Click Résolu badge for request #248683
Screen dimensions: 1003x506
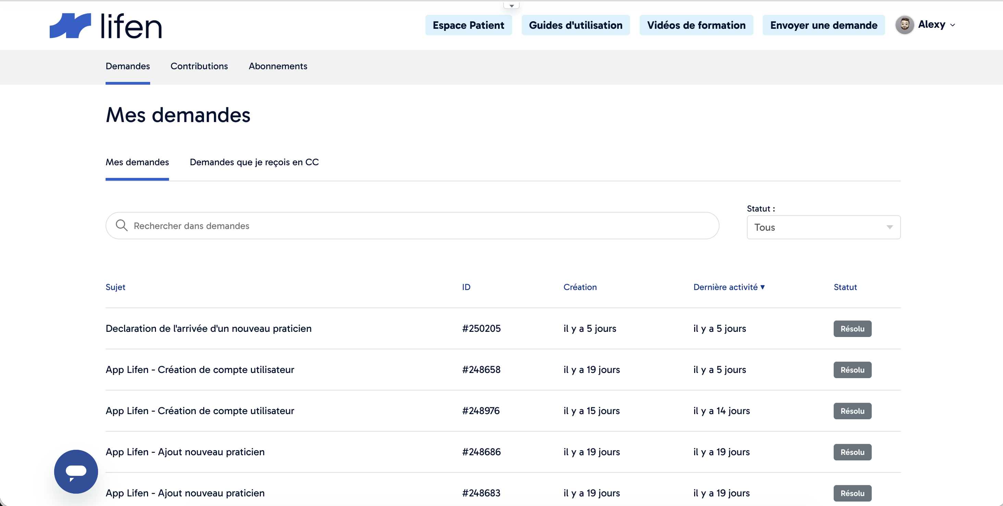tap(852, 493)
